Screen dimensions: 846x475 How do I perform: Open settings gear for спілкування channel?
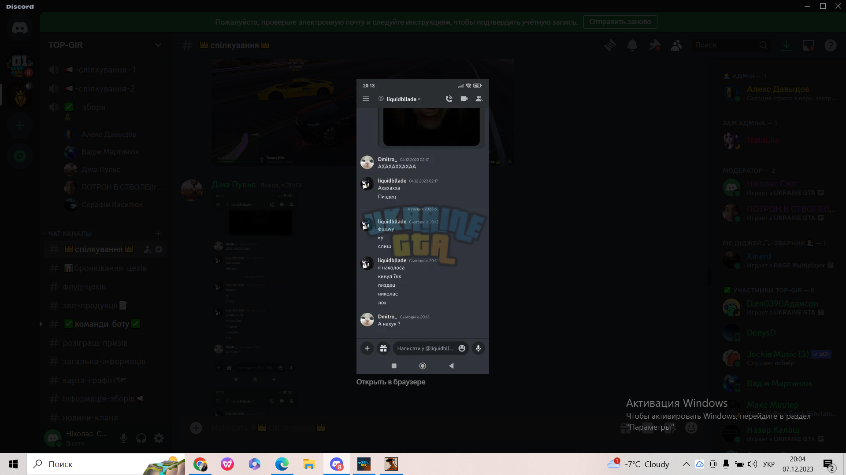(x=159, y=249)
